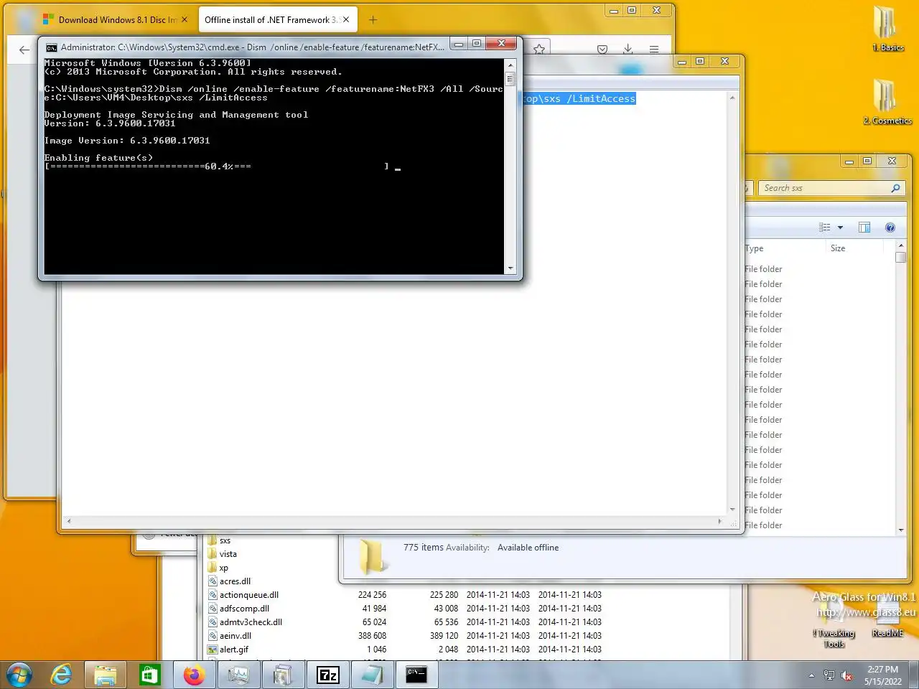Click the Explorer list scroll down arrow
The image size is (919, 689).
(x=901, y=530)
